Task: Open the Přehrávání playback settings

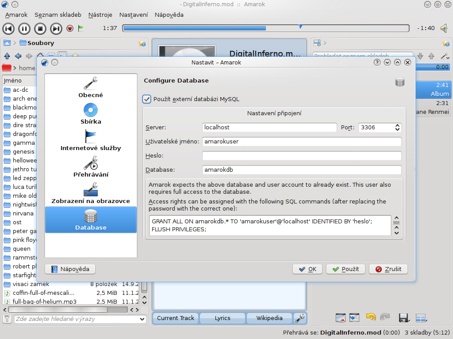Action: tap(91, 167)
